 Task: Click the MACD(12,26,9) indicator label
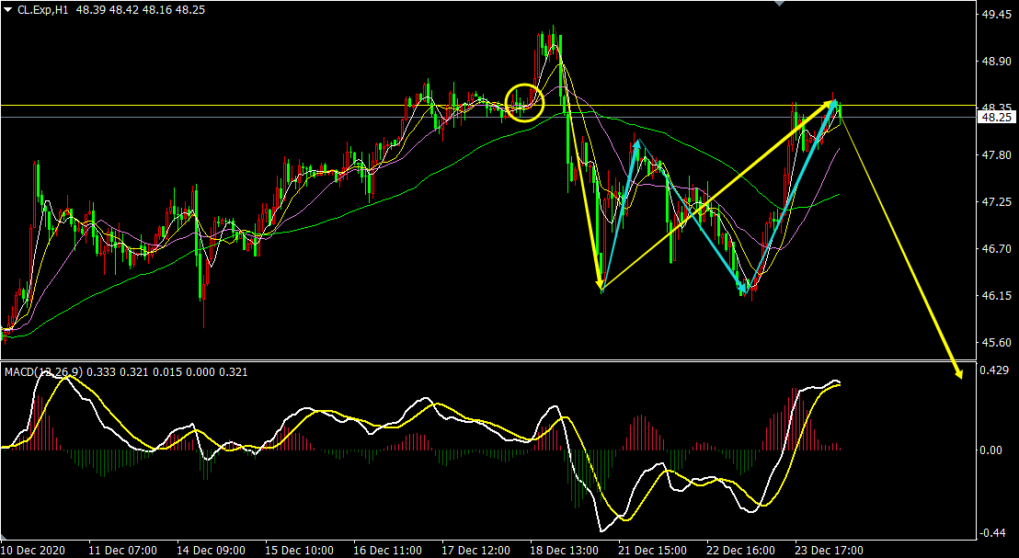point(43,372)
